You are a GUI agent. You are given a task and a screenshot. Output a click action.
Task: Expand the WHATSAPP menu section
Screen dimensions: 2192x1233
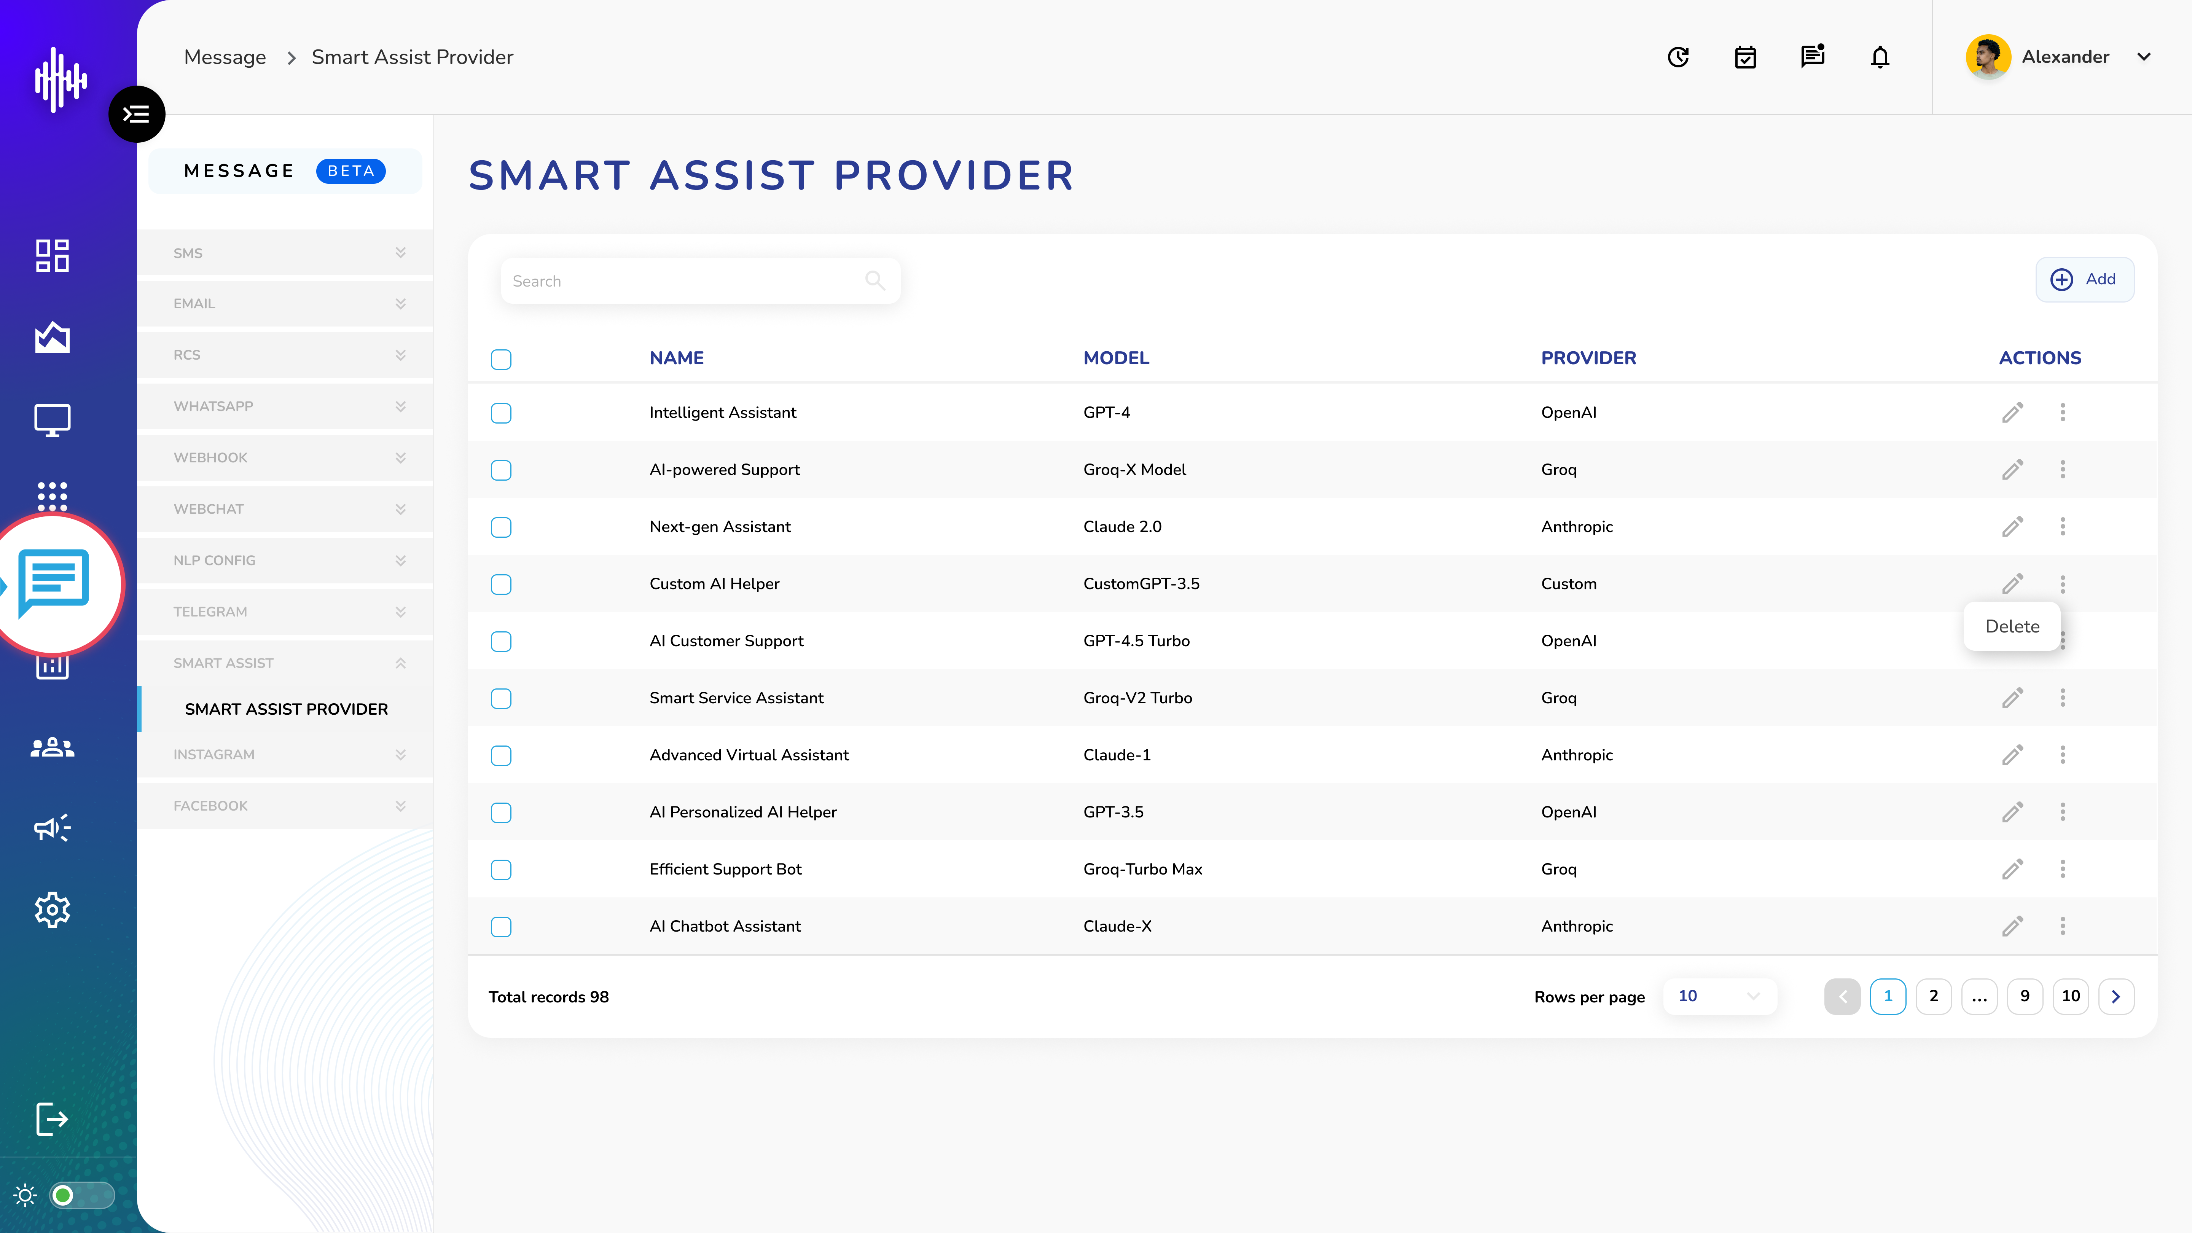pyautogui.click(x=285, y=406)
